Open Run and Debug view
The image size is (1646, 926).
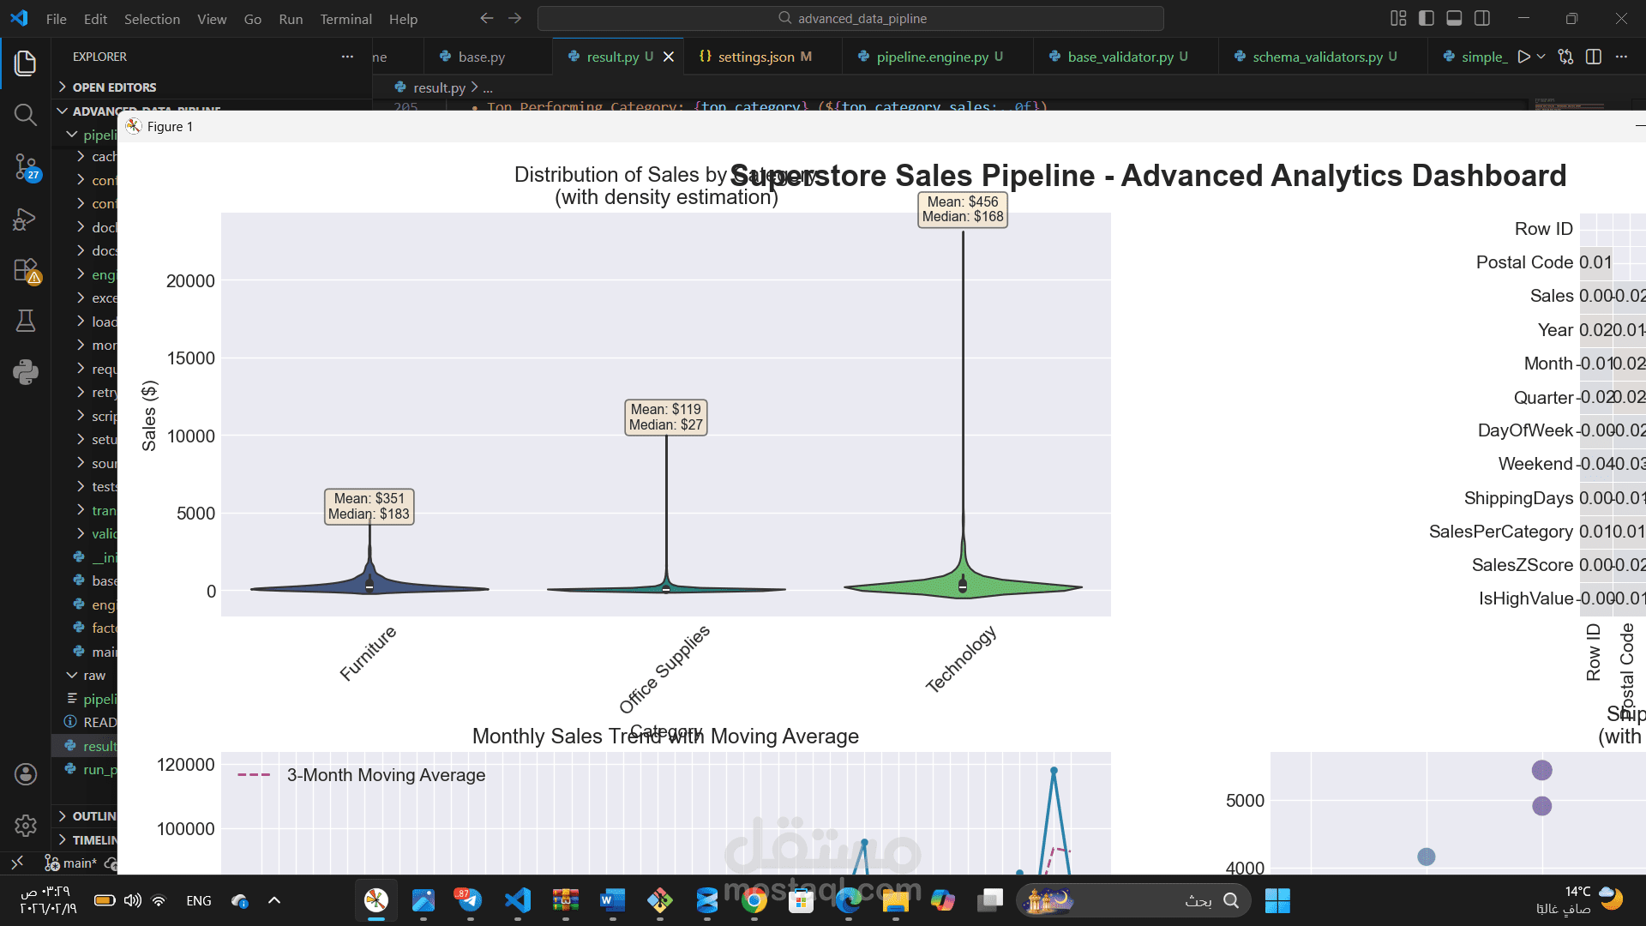pyautogui.click(x=26, y=219)
